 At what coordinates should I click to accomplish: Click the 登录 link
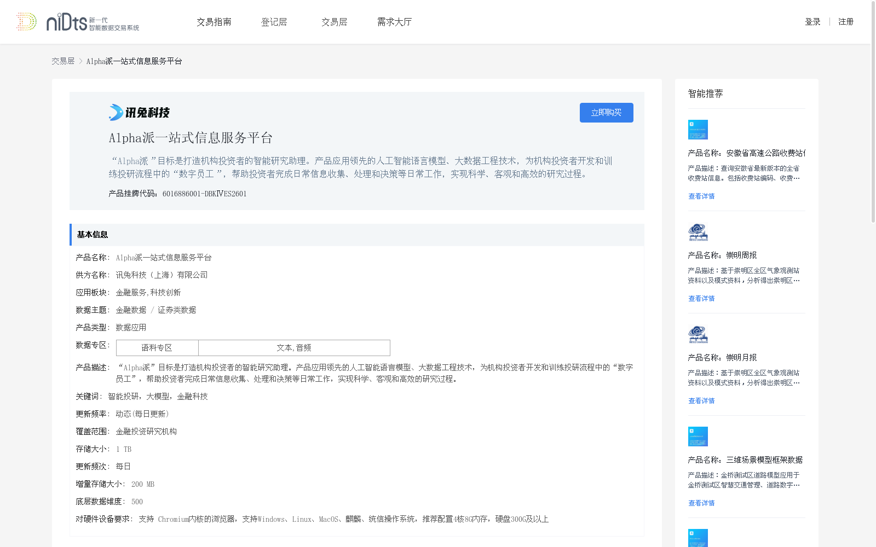point(812,22)
